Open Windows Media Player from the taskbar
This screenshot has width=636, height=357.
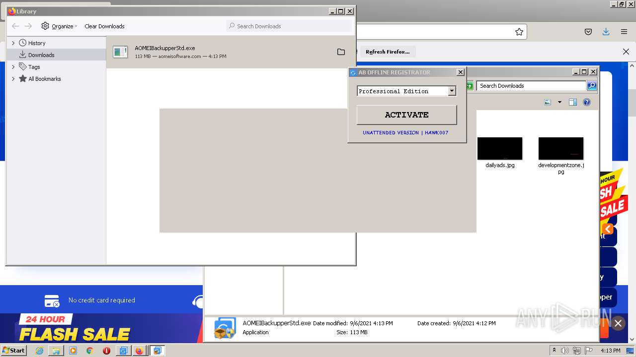(x=73, y=351)
